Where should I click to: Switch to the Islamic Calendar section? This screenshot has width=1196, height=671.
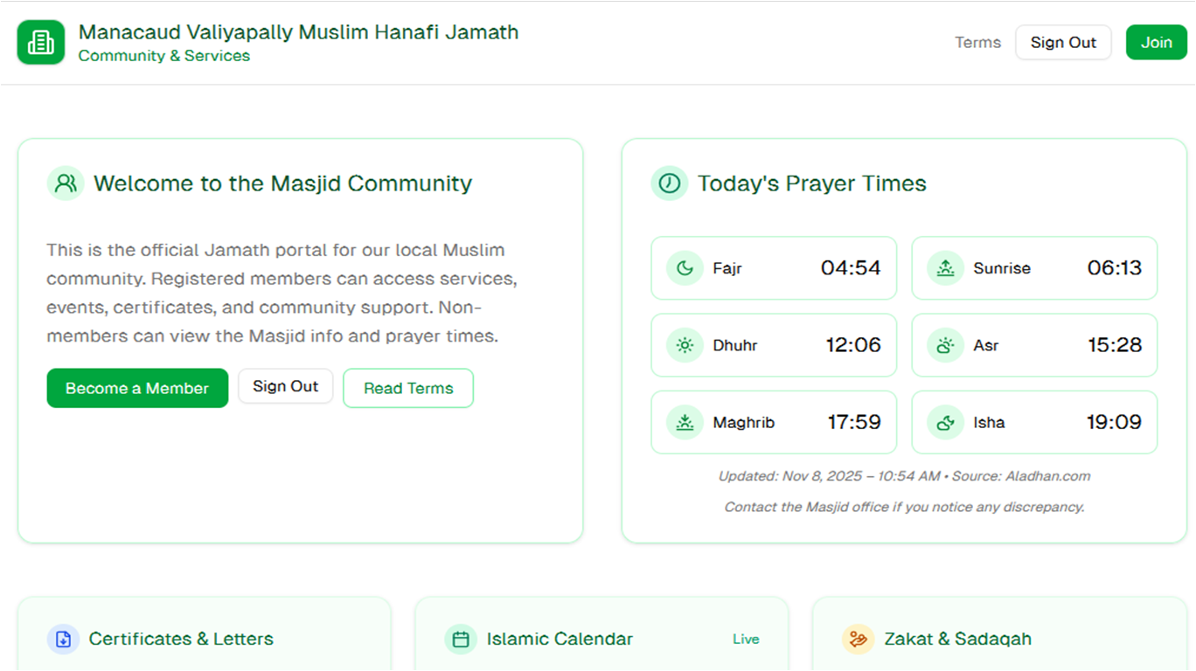(x=560, y=639)
